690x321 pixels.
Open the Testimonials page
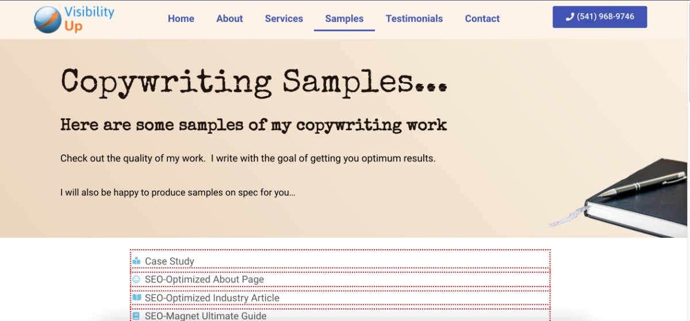tap(414, 18)
